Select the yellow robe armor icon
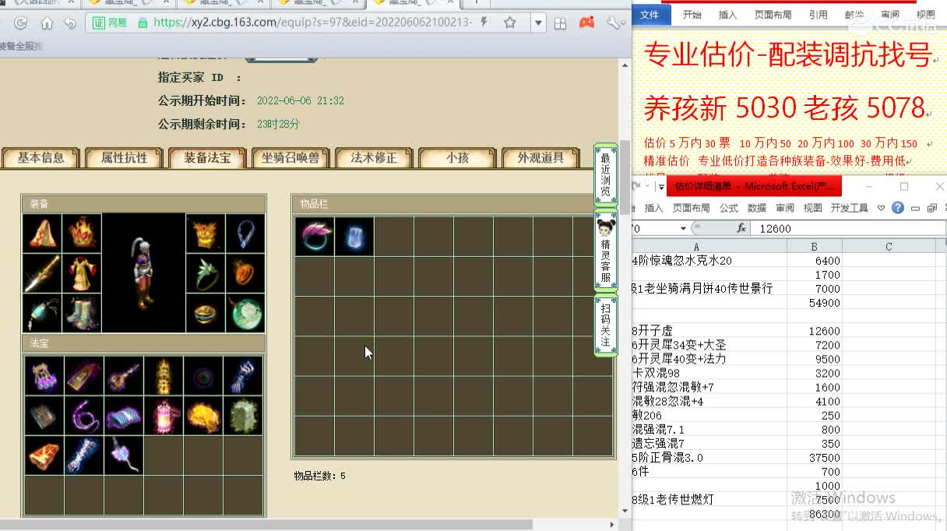Viewport: 947px width, 531px height. tap(82, 273)
